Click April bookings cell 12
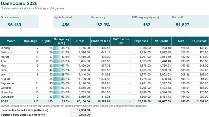Viewport: 209px width, 117px height. (31, 61)
